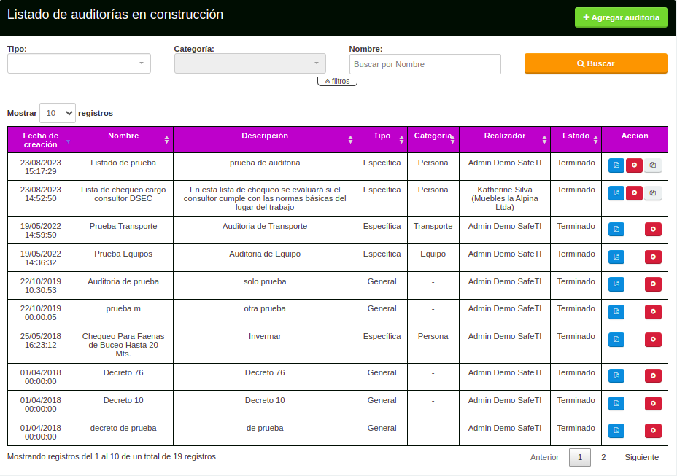Sort table by Descripción column

coord(265,139)
